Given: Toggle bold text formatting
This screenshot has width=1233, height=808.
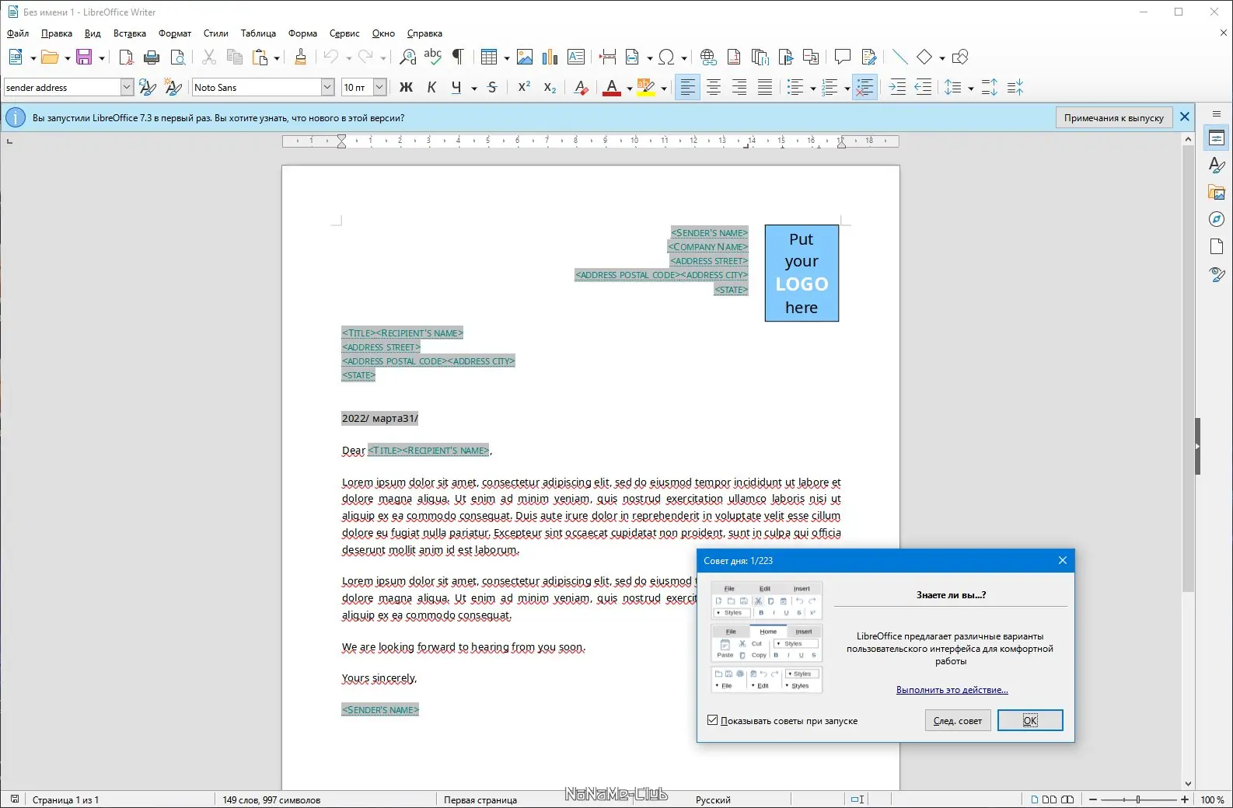Looking at the screenshot, I should (x=406, y=87).
